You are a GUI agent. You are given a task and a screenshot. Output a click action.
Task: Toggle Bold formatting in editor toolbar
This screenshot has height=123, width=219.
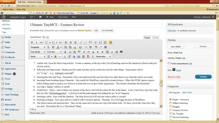click(x=32, y=42)
